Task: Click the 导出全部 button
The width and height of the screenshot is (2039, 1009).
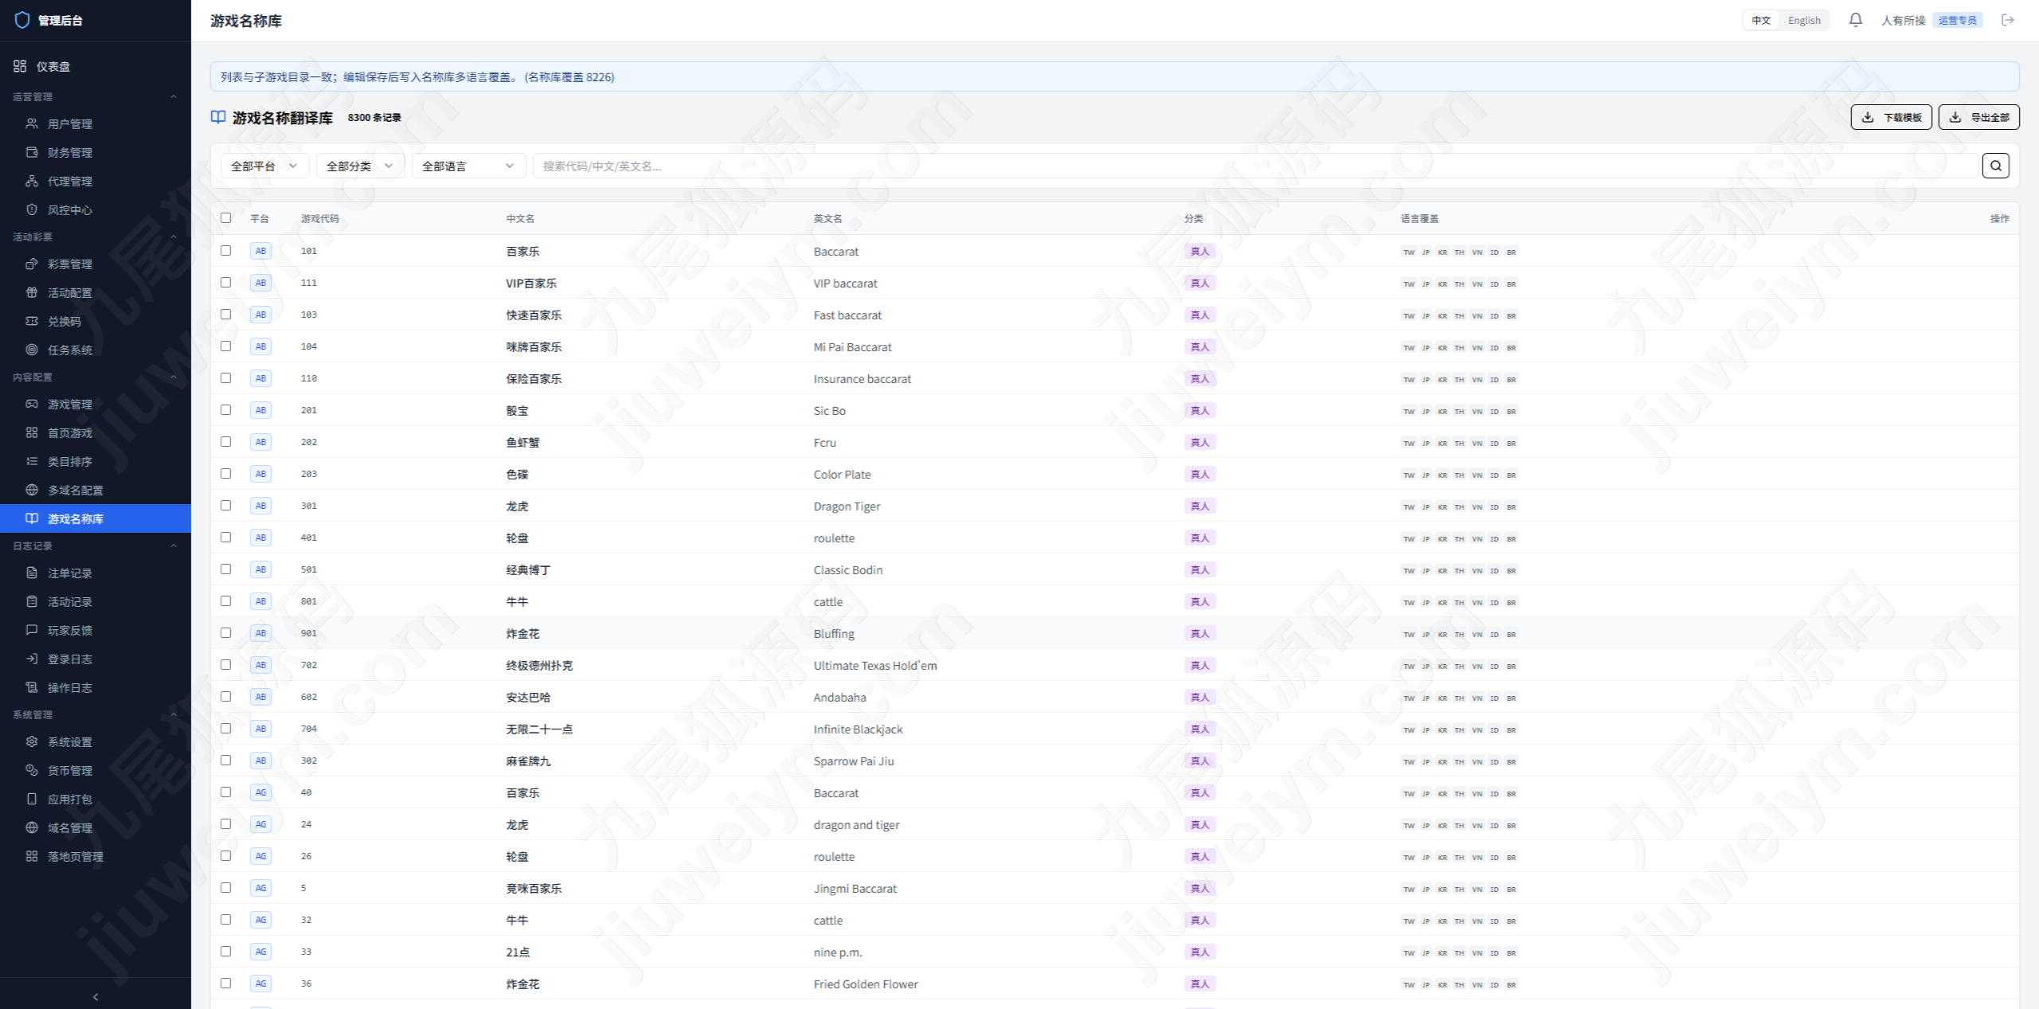Action: [x=1978, y=117]
